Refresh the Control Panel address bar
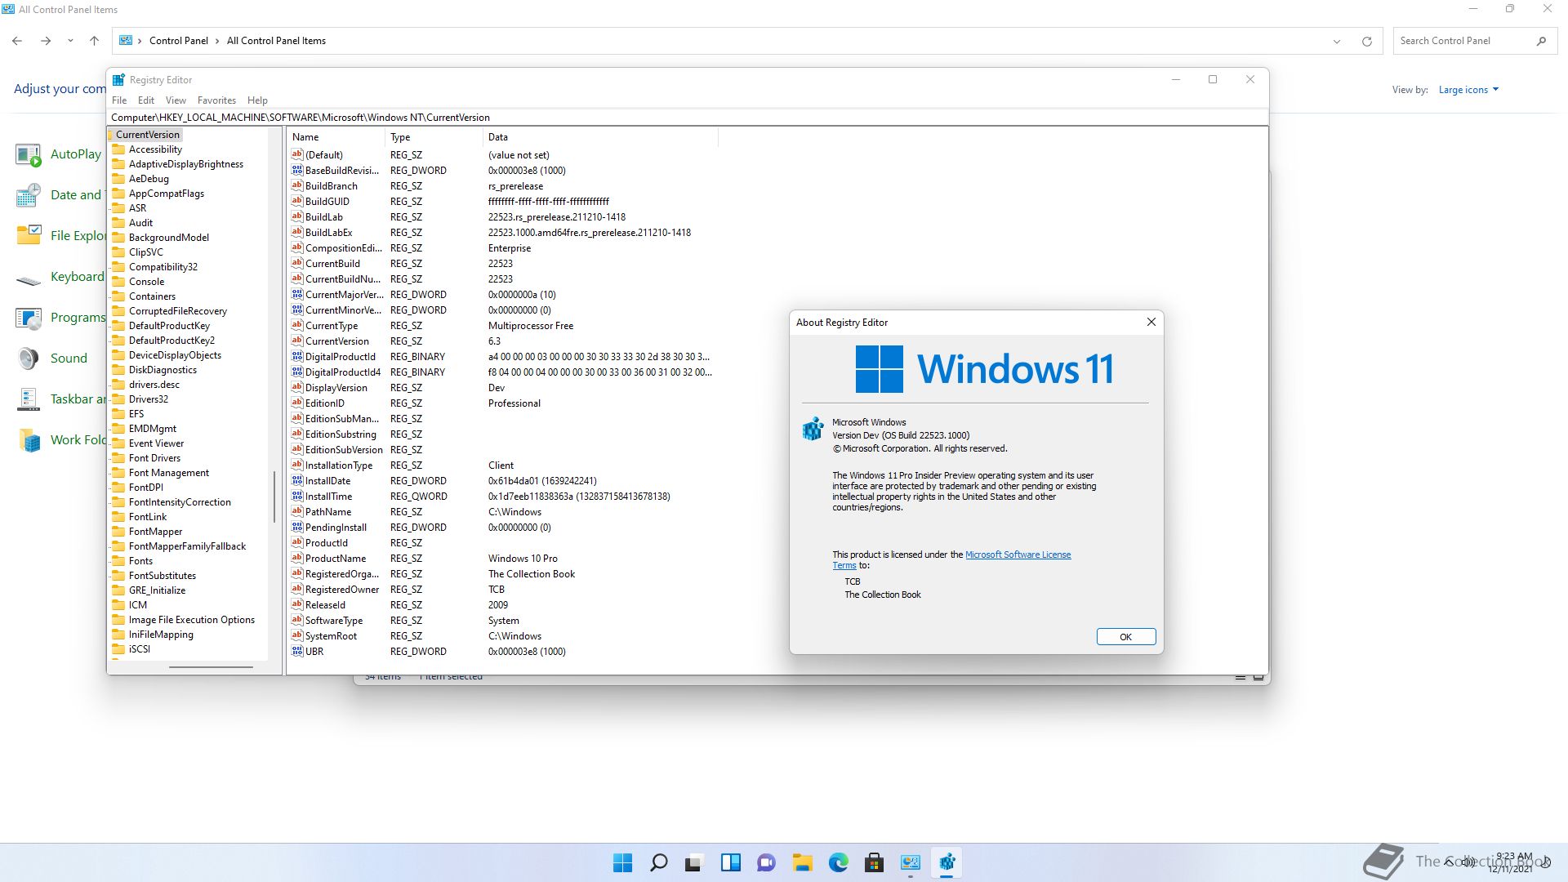The height and width of the screenshot is (882, 1568). [1366, 41]
